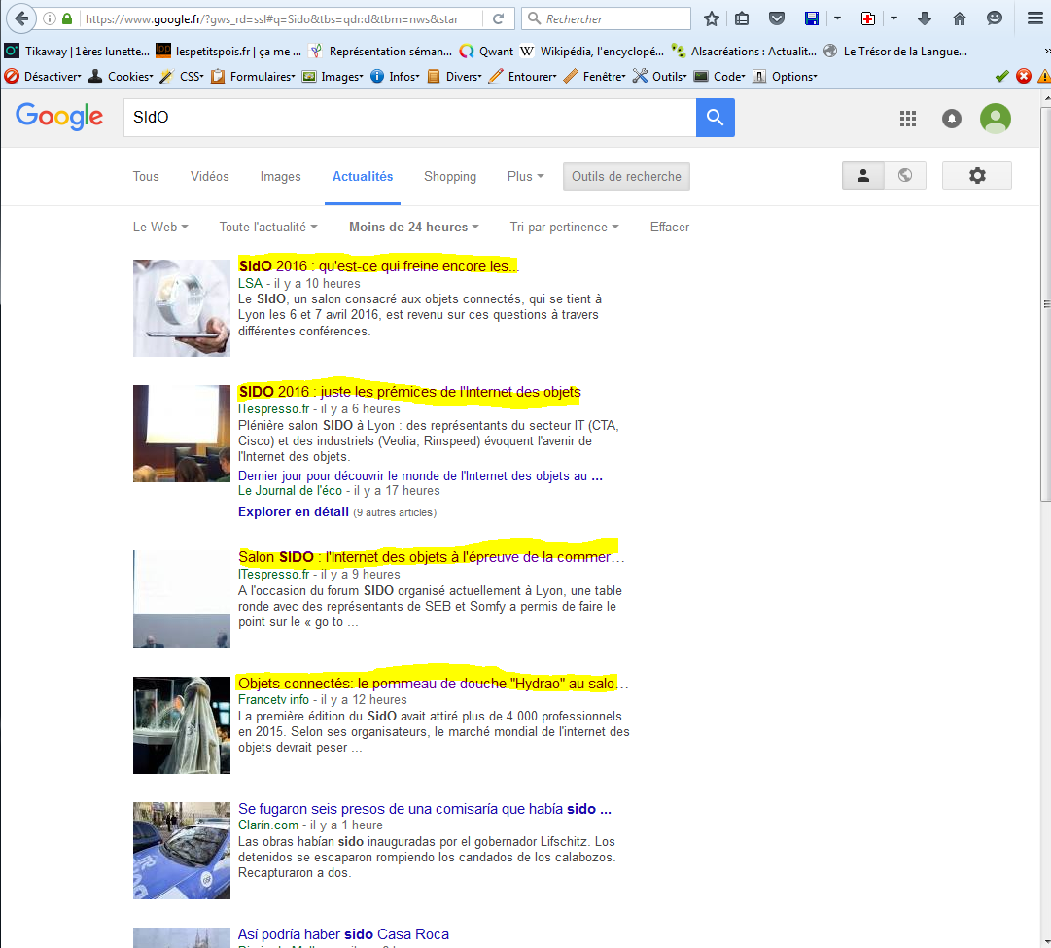1051x948 pixels.
Task: Open the Google settings gear
Action: (x=977, y=176)
